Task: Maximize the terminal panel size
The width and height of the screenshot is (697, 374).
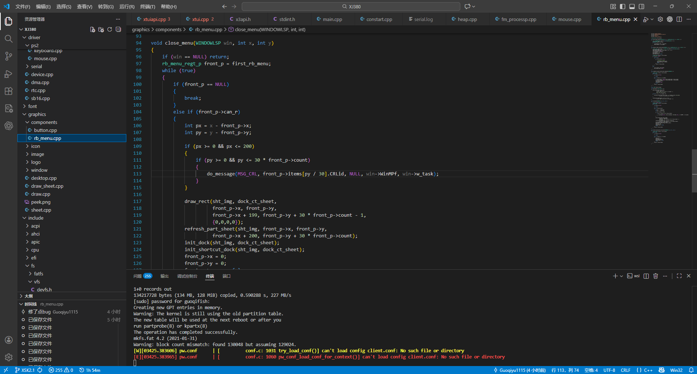Action: (679, 276)
